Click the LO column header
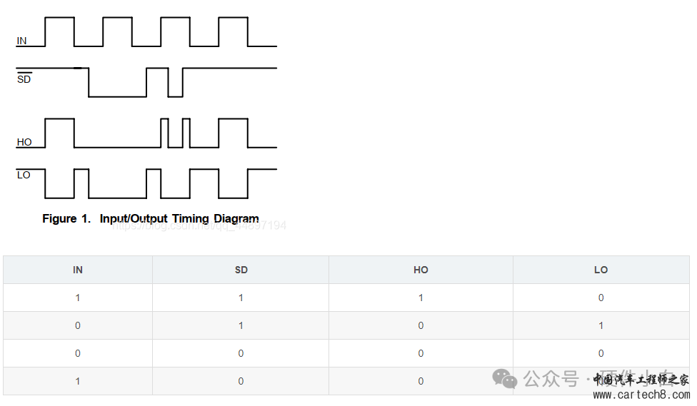 click(x=601, y=270)
